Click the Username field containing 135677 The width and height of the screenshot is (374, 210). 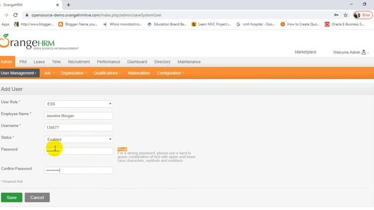pos(79,127)
